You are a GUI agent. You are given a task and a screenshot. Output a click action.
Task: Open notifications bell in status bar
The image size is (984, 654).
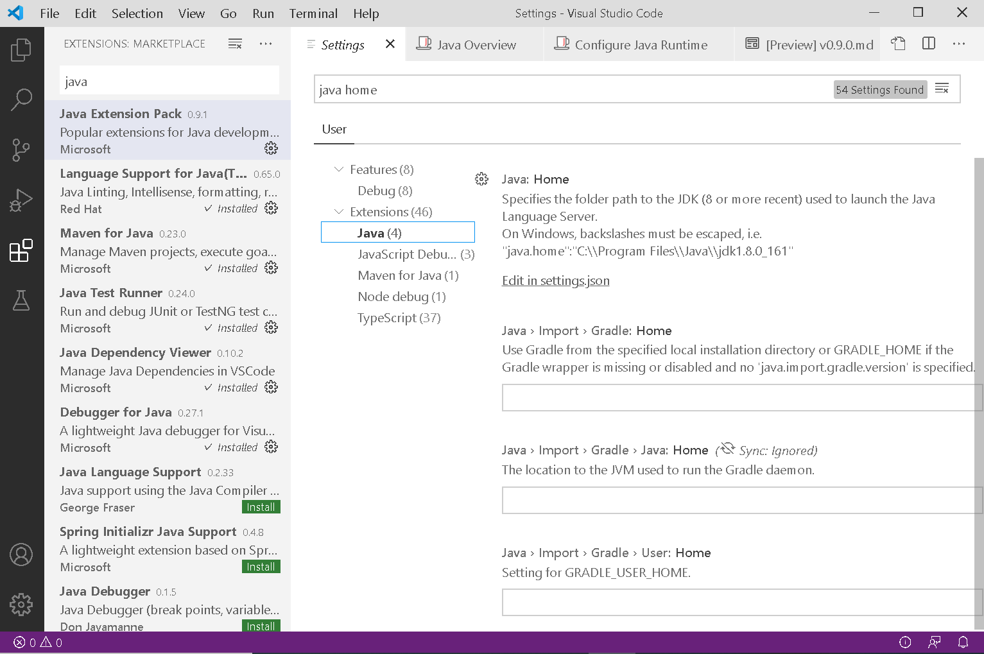[963, 642]
